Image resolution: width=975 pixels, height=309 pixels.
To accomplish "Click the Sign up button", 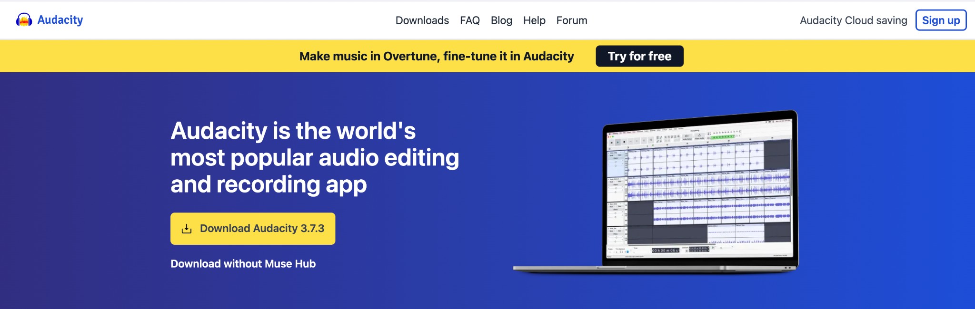I will point(941,20).
